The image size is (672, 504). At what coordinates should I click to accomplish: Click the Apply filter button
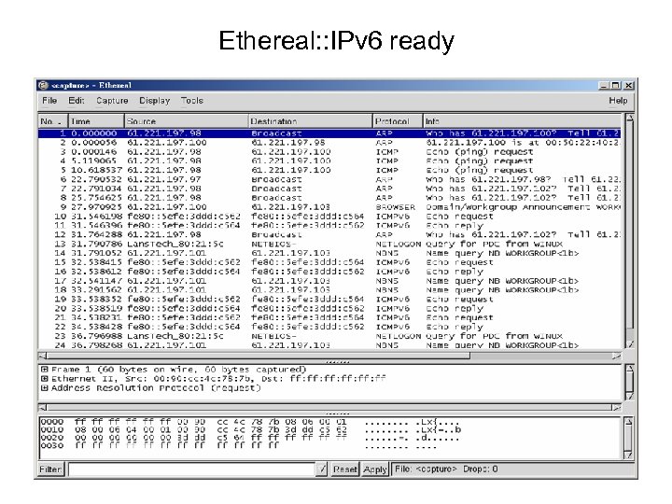point(375,469)
